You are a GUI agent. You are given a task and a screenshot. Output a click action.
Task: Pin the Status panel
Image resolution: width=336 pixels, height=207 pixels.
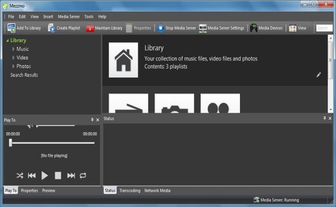(324, 118)
